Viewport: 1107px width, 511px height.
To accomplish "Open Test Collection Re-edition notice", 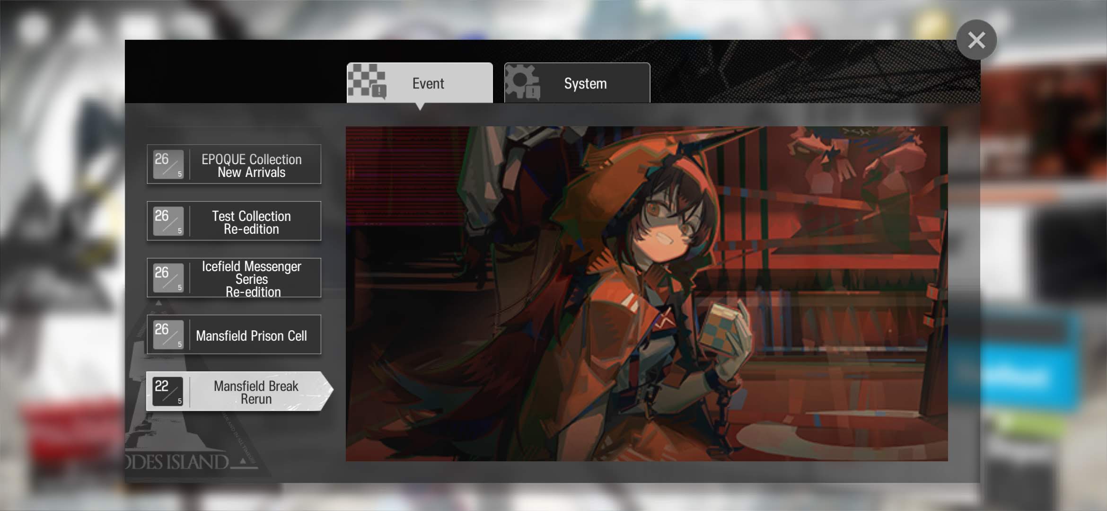I will [x=251, y=222].
